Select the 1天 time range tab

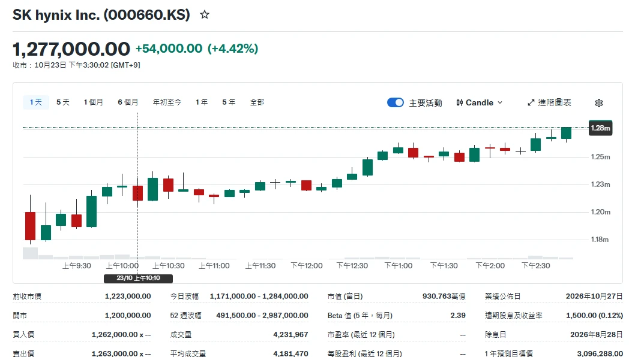pyautogui.click(x=35, y=102)
